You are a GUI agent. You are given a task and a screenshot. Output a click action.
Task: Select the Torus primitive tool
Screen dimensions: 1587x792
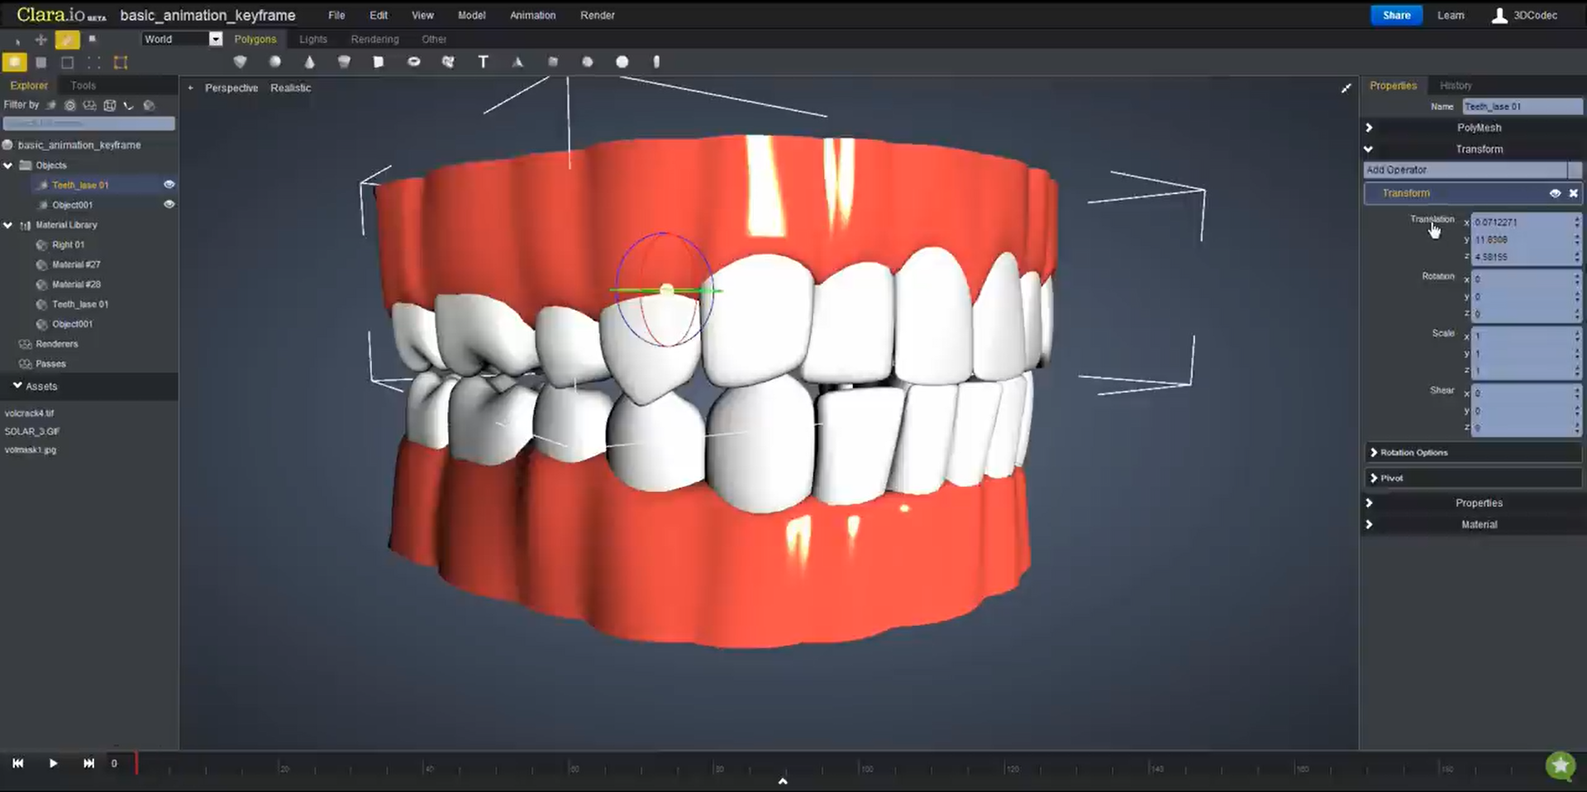pos(414,62)
